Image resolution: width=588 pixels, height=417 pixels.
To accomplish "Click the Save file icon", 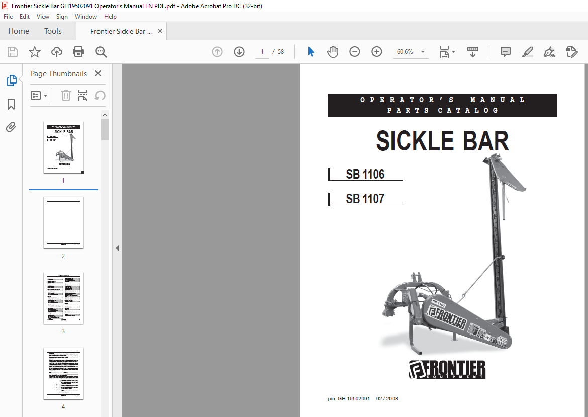I will coord(13,52).
